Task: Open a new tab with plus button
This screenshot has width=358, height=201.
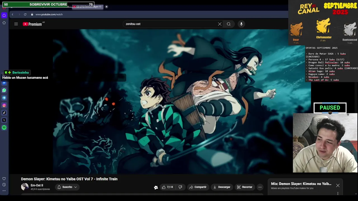Action: [x=106, y=6]
